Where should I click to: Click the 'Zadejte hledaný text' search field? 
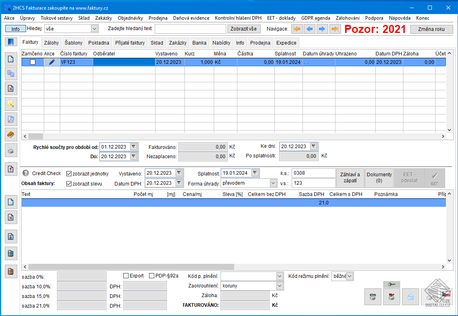coord(190,29)
